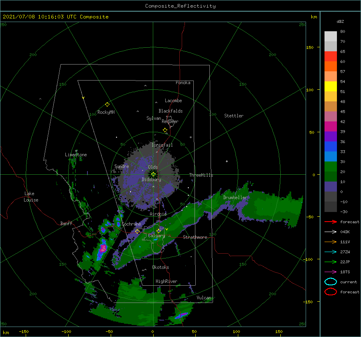
Task: Click the Composite_Reflectivity title
Action: 180,6
